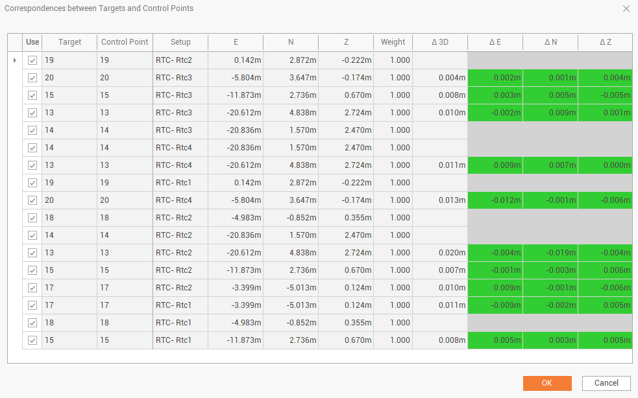638x398 pixels.
Task: Click the Cancel button
Action: (606, 383)
